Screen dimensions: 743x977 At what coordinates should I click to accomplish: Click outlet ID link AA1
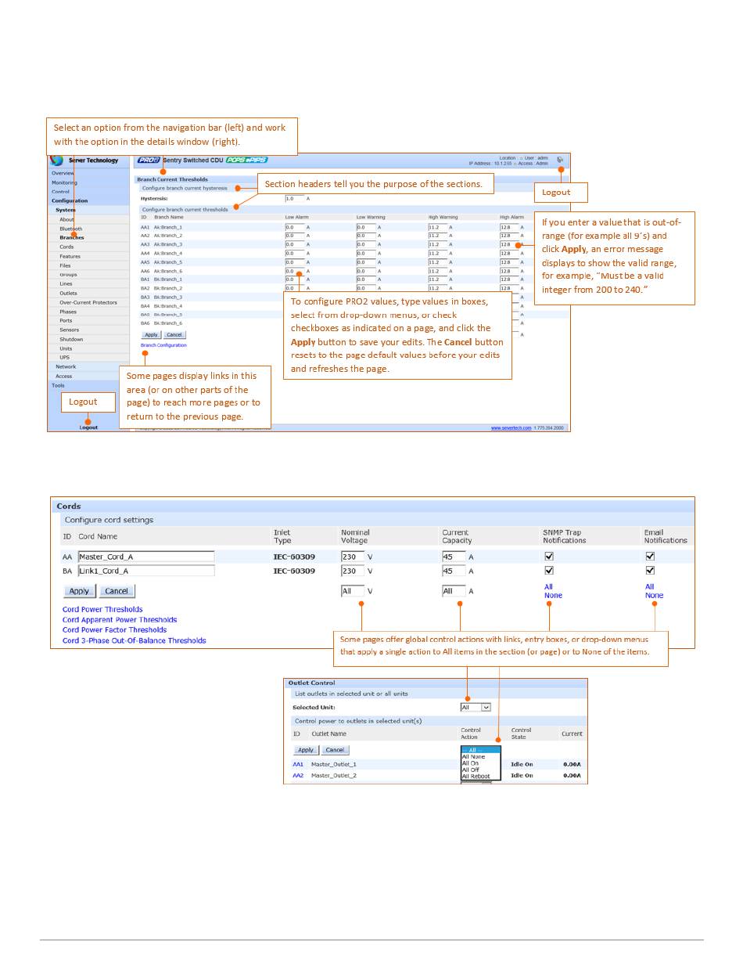298,764
